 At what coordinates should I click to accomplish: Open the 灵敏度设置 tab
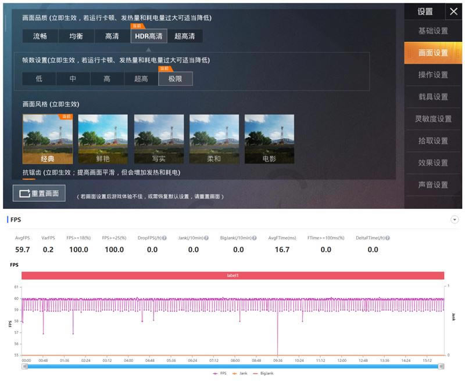(433, 119)
